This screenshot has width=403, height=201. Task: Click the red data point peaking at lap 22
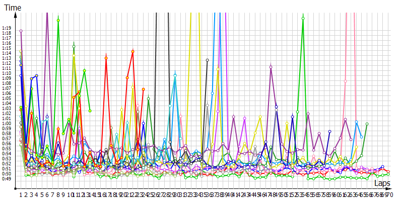coord(132,51)
